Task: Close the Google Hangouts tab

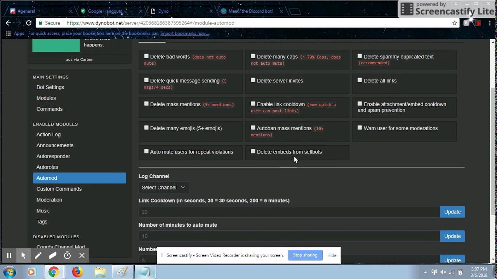Action: 141,11
